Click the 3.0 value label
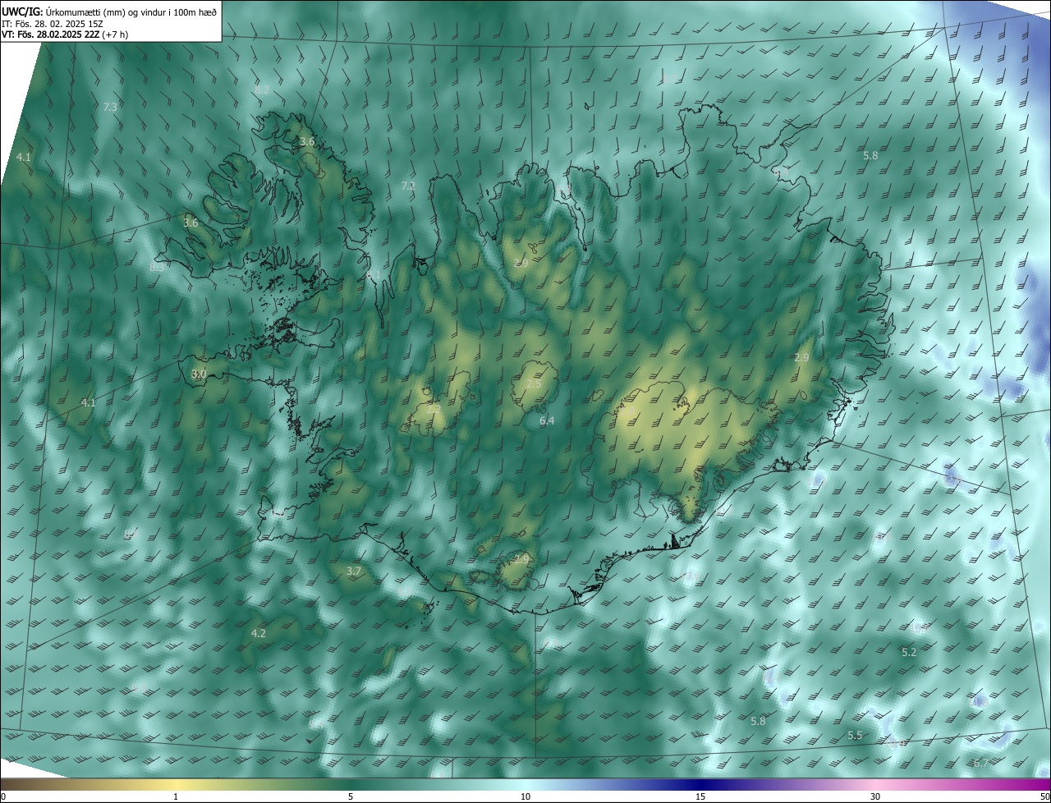 tap(199, 374)
